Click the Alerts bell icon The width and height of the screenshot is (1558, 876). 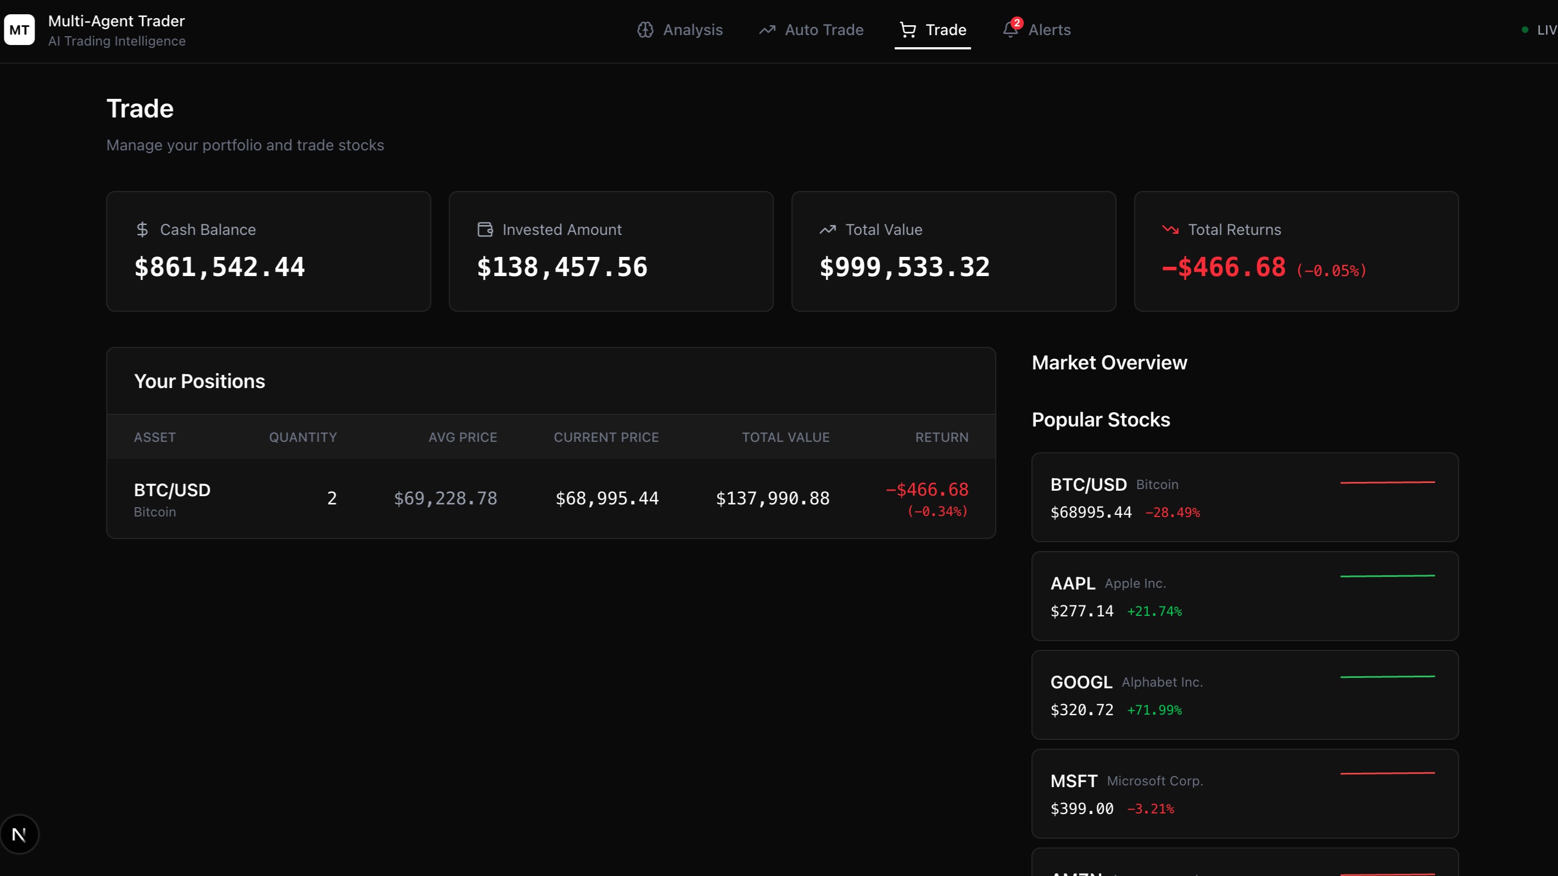[x=1010, y=30]
